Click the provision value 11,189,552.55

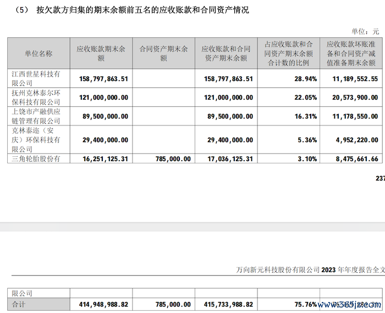(x=355, y=79)
